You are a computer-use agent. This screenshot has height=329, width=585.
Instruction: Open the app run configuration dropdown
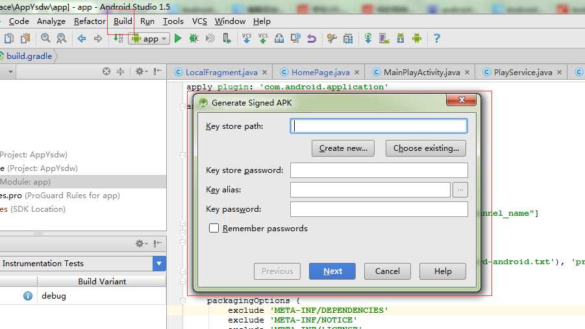[149, 39]
